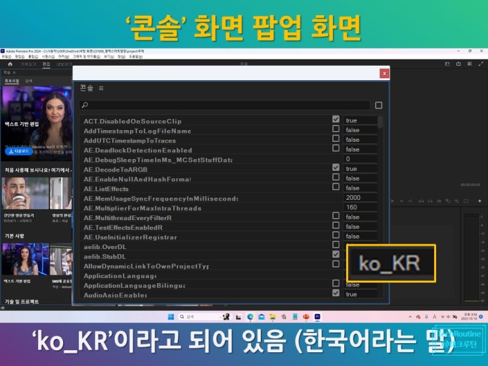
Task: Enable AE.EnableNullAndHashFormat checkbox
Action: [336, 177]
